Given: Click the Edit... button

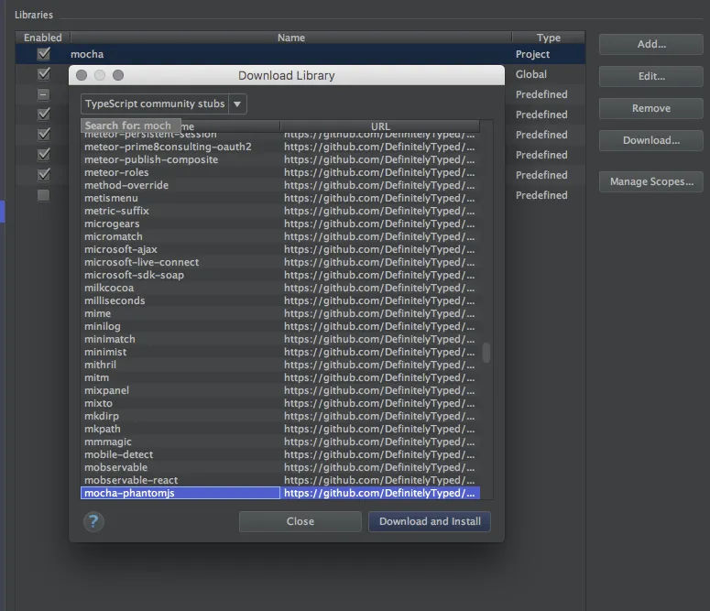Looking at the screenshot, I should coord(650,76).
